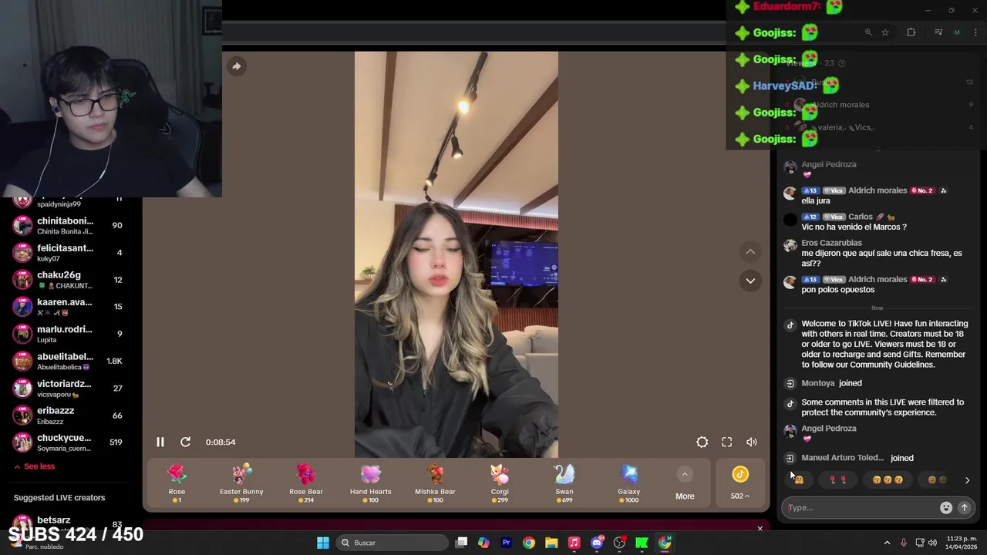The height and width of the screenshot is (555, 987).
Task: Open the player settings gear
Action: coord(702,442)
